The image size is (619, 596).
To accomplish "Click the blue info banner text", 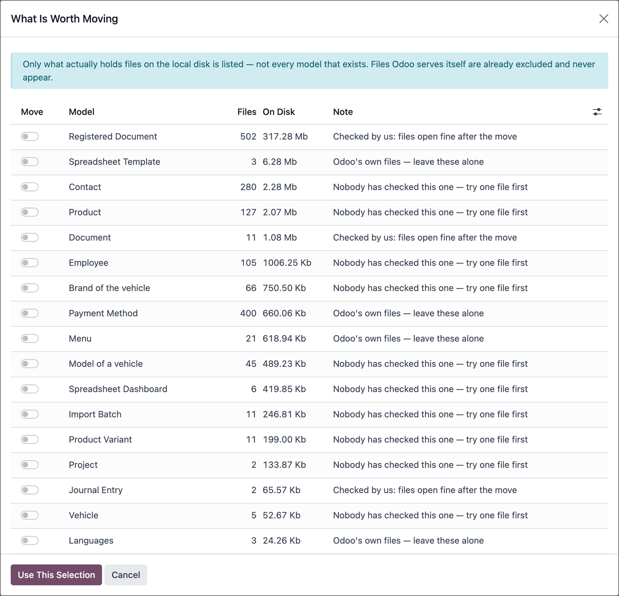I will click(309, 71).
